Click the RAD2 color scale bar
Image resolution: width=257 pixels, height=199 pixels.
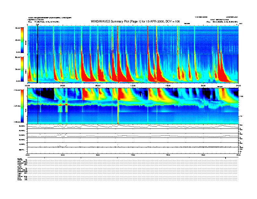click(x=22, y=40)
